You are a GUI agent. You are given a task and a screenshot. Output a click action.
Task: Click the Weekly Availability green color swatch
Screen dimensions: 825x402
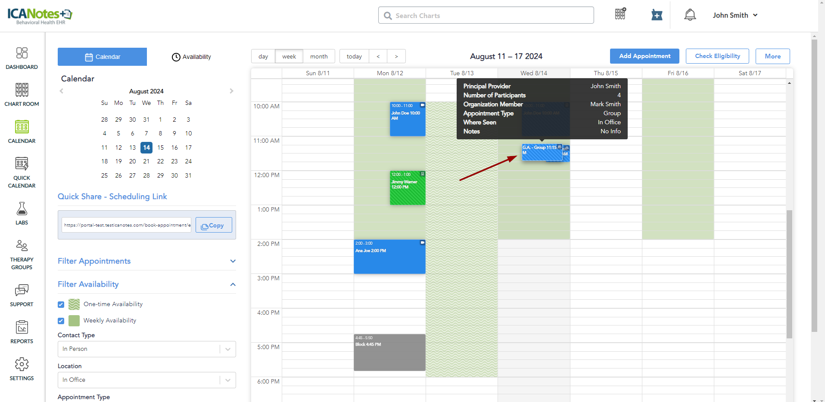coord(74,321)
